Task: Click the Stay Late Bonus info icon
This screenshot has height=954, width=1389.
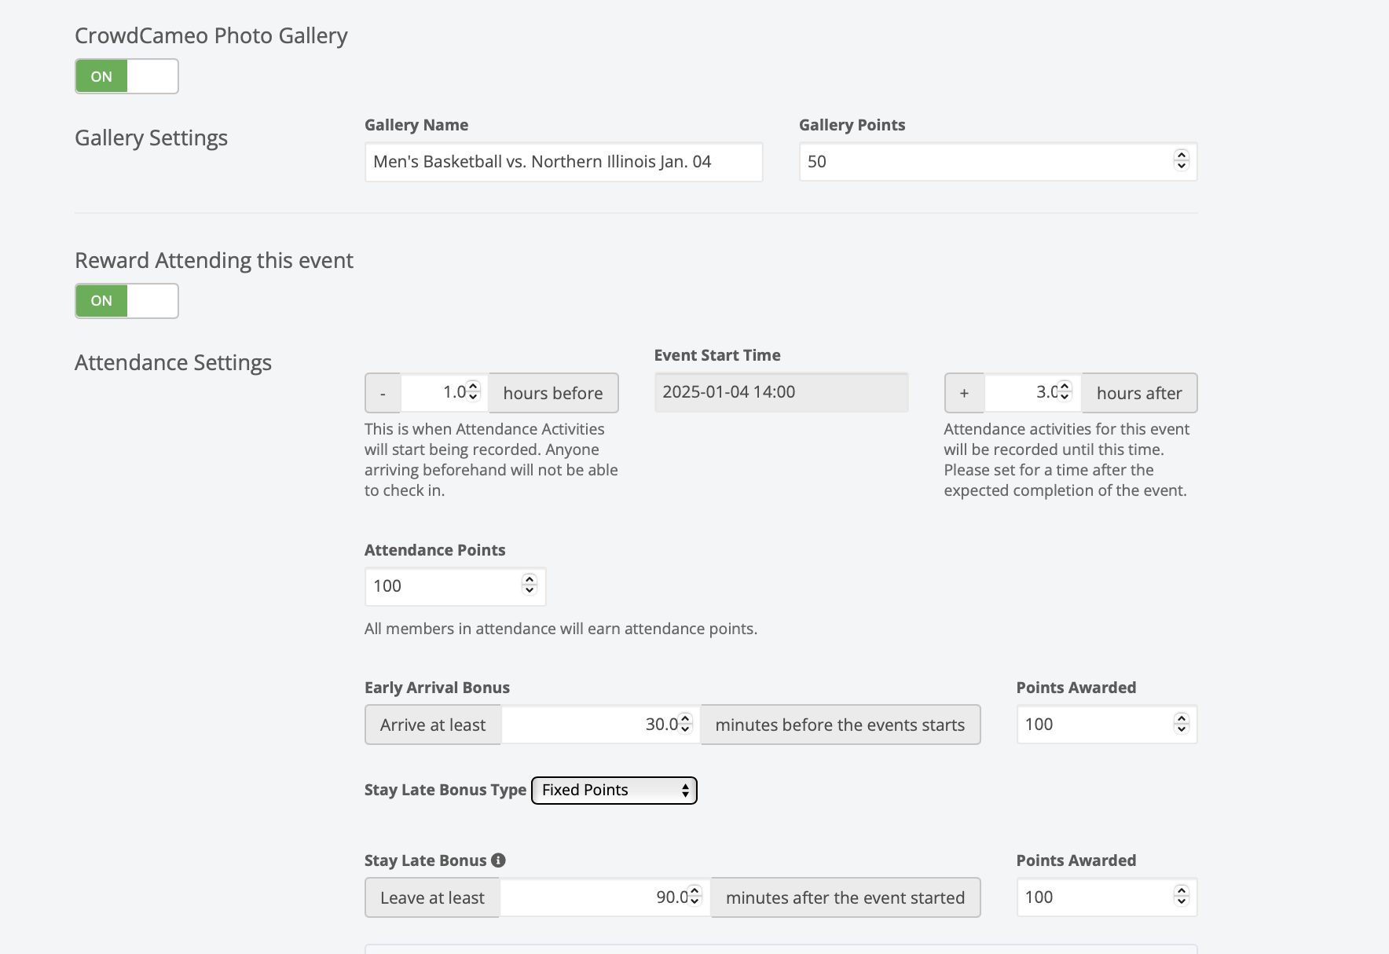Action: (x=498, y=860)
